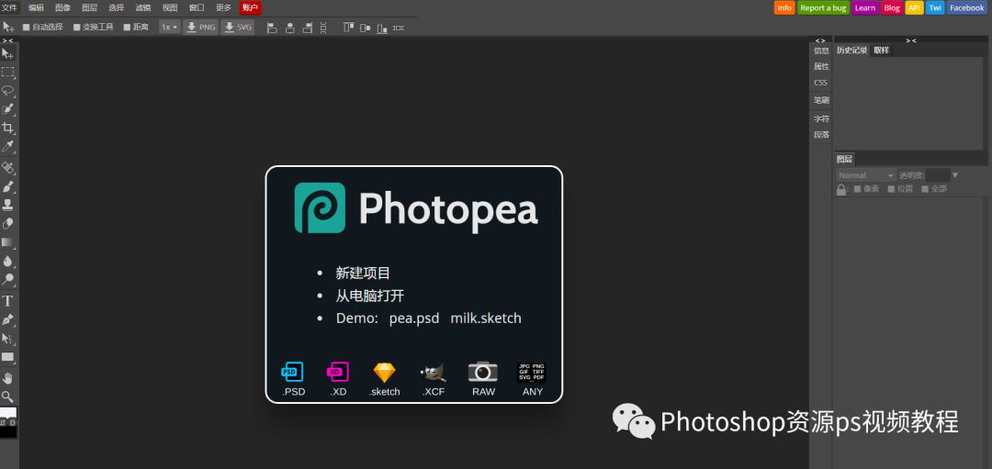Click the SVG export button
Image resolution: width=992 pixels, height=469 pixels.
click(x=237, y=28)
